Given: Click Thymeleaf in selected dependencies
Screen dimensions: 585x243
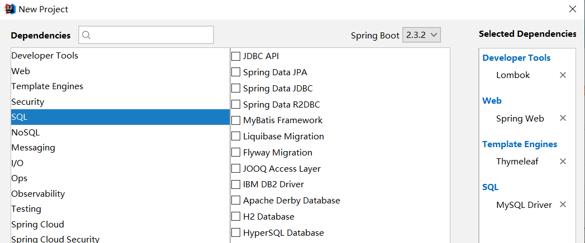Looking at the screenshot, I should pyautogui.click(x=517, y=162).
